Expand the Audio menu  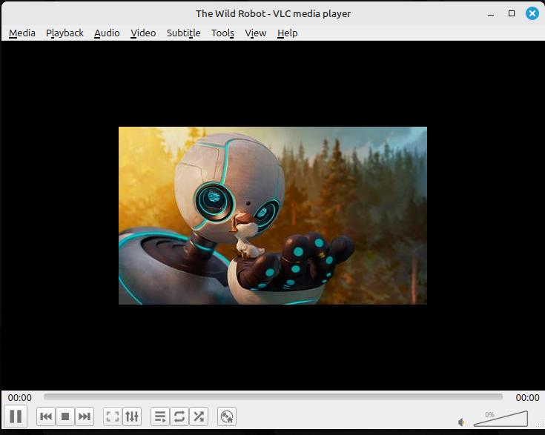tap(107, 33)
